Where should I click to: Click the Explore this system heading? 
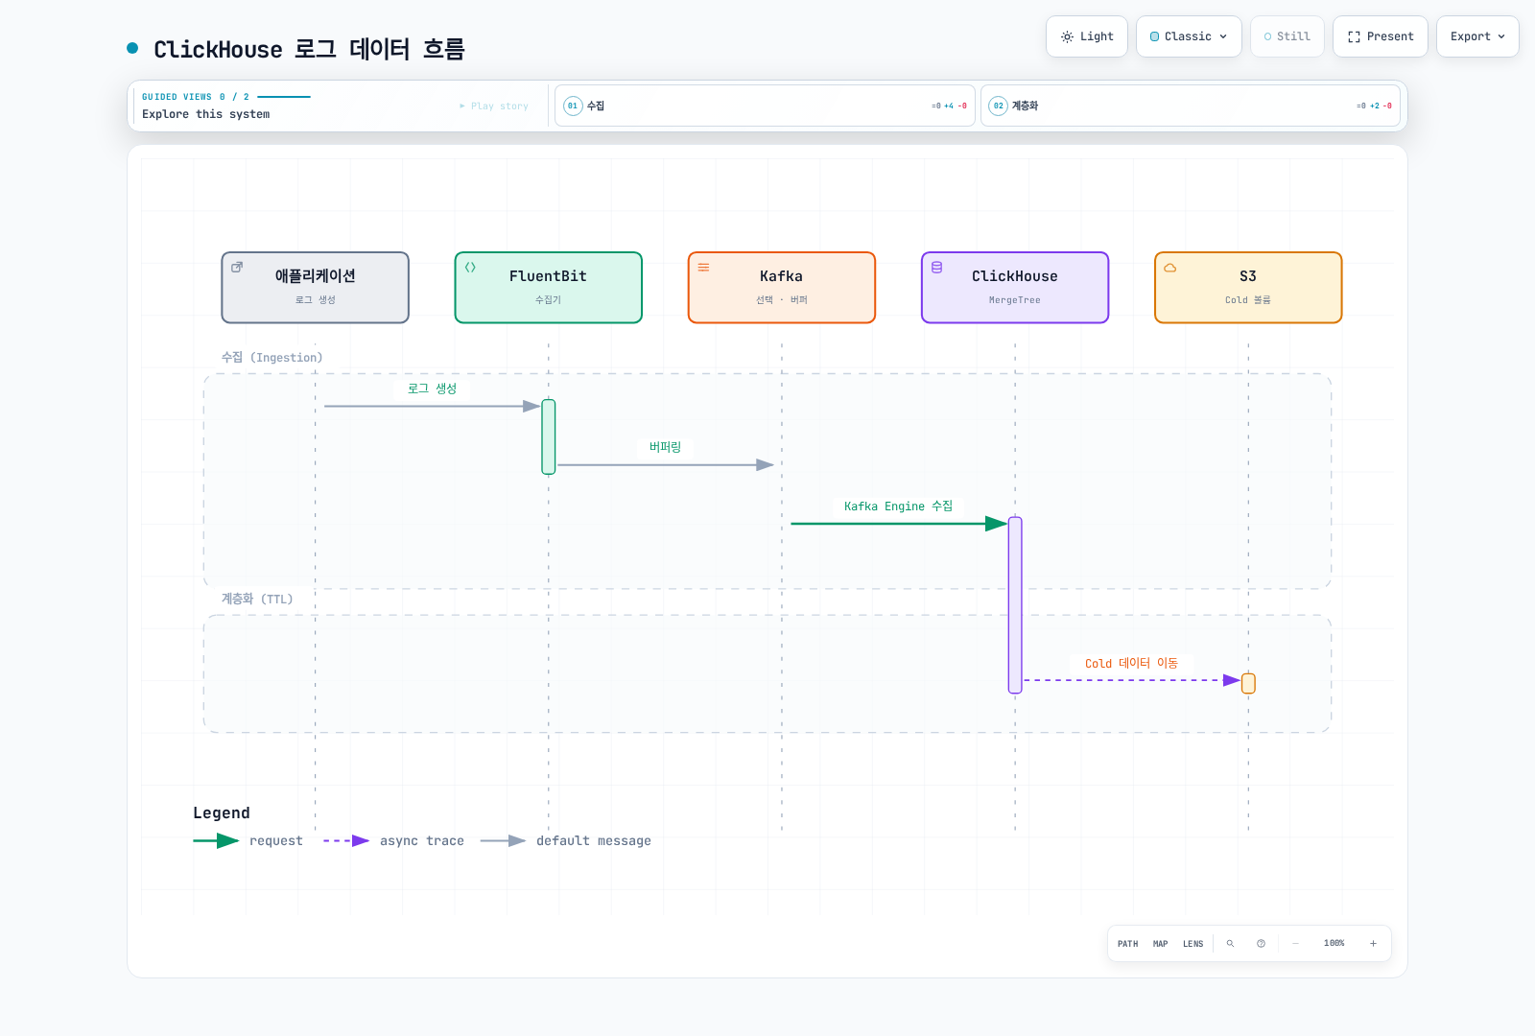click(x=205, y=114)
